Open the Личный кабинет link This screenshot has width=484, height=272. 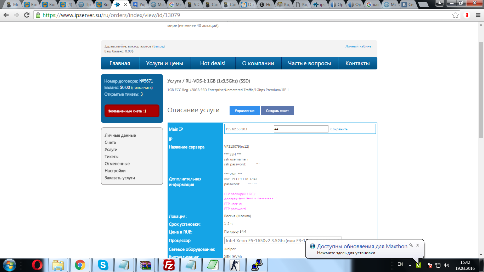[x=359, y=46]
